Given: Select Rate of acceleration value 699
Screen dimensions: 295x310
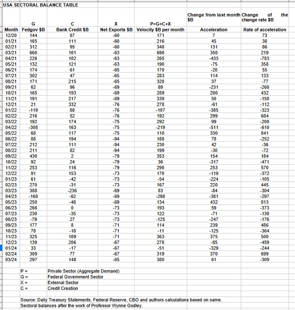Looking at the screenshot, I should (265, 254).
